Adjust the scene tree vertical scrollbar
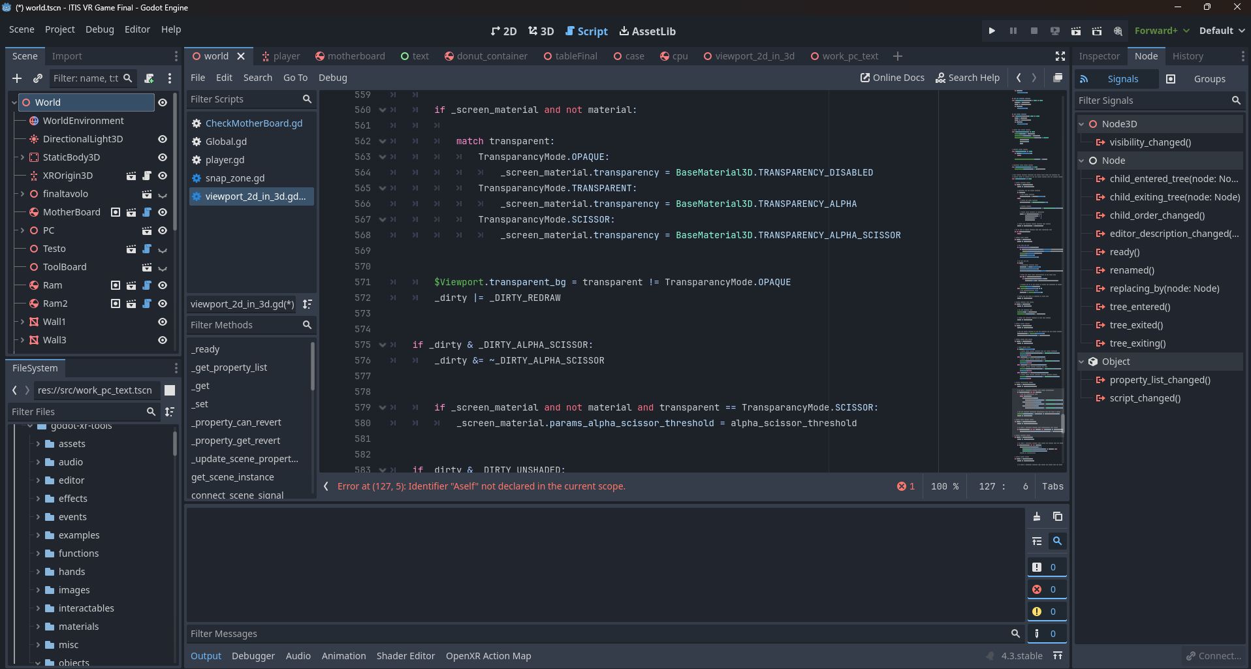Screen dimensions: 1251x669 [x=175, y=163]
